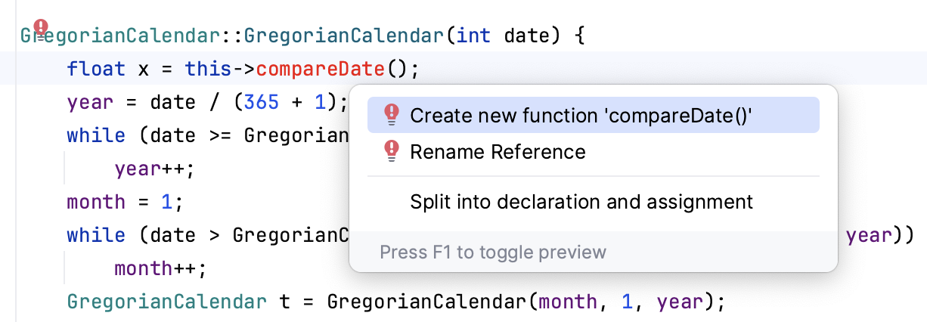The width and height of the screenshot is (927, 322).
Task: Click the month++ statement
Action: tap(160, 268)
